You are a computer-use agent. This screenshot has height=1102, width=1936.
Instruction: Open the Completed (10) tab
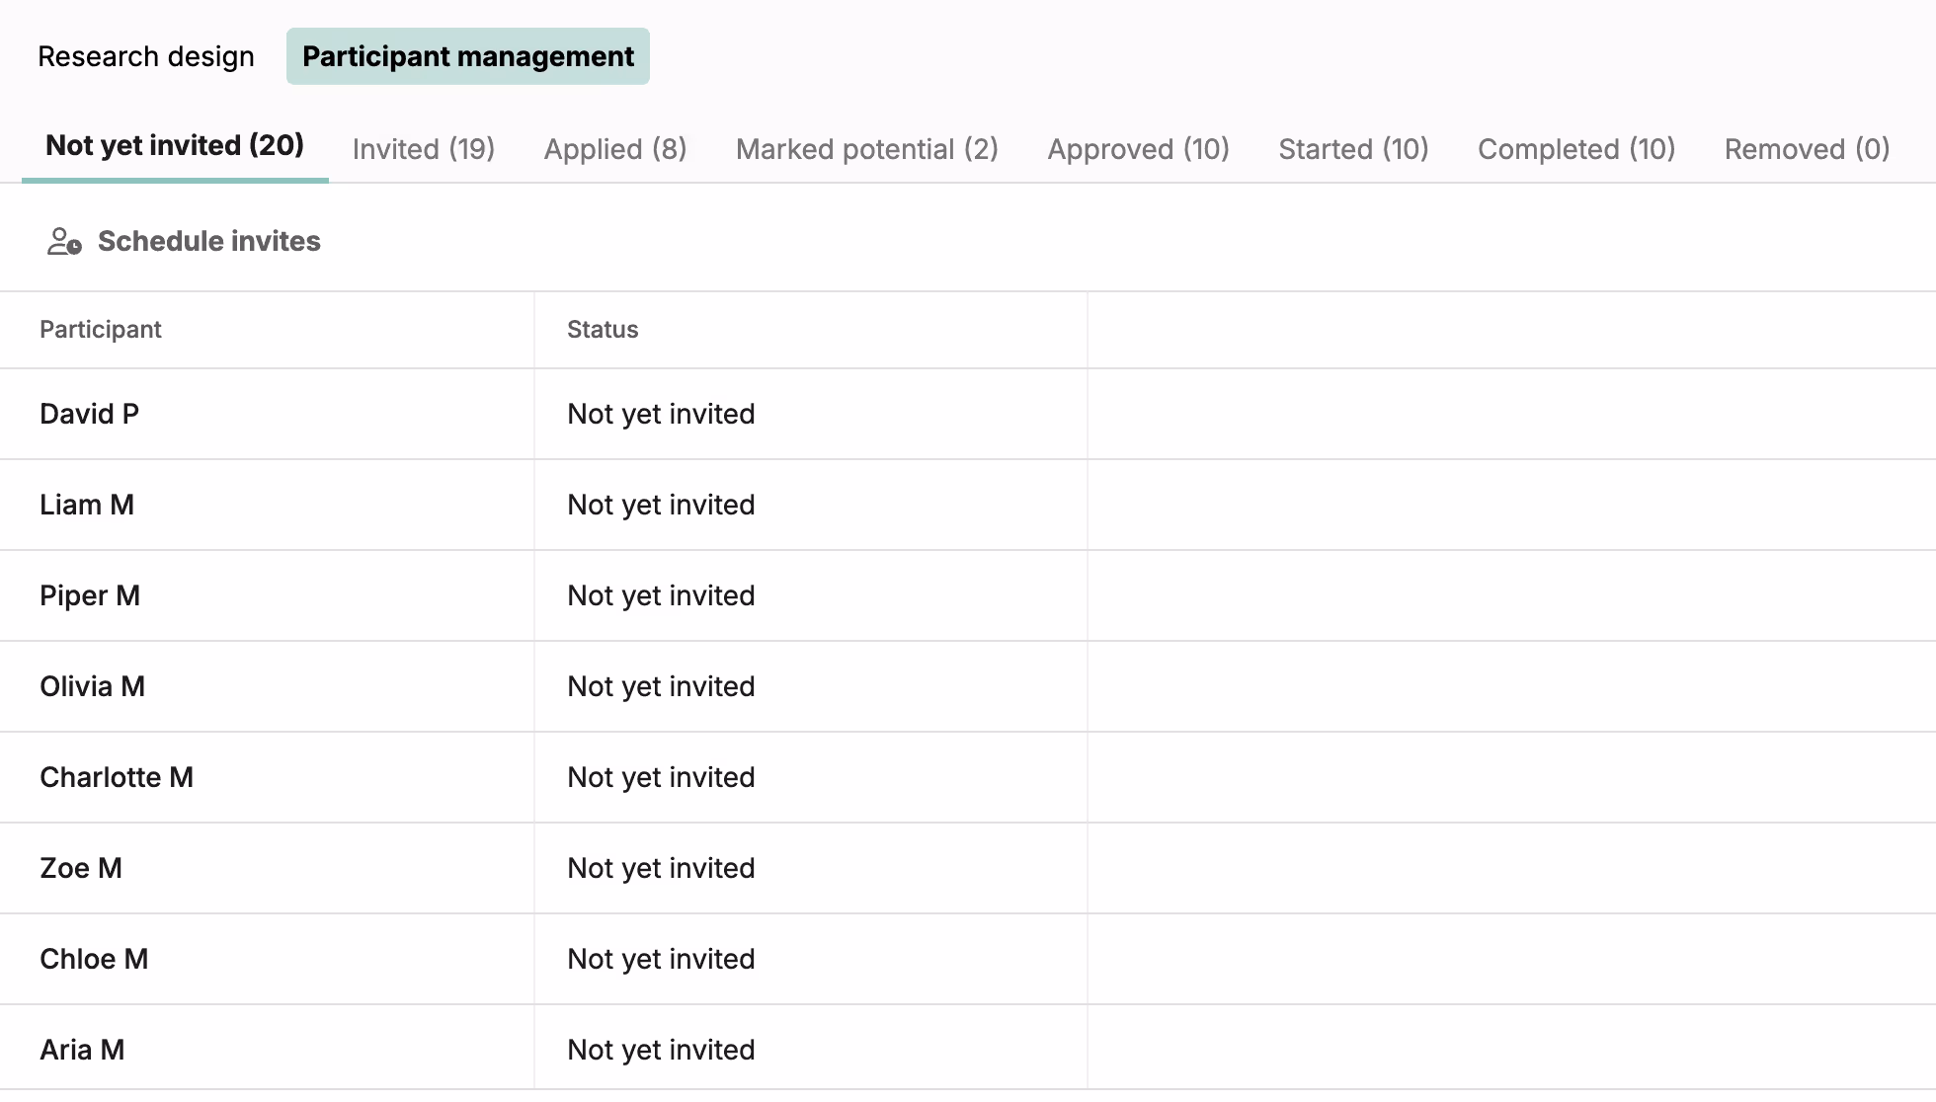pos(1575,149)
